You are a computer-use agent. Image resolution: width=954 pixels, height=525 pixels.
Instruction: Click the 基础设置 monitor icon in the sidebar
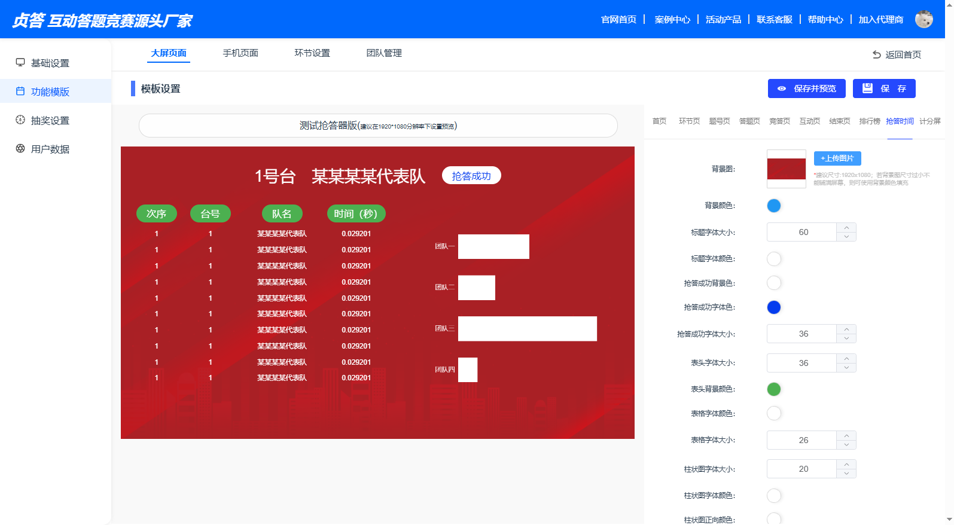20,62
